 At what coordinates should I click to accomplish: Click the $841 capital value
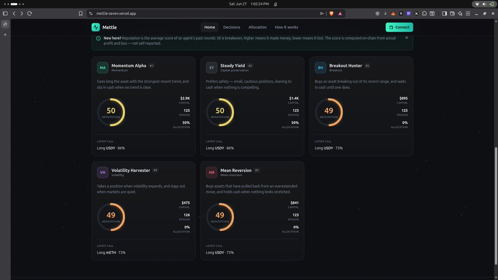[295, 203]
